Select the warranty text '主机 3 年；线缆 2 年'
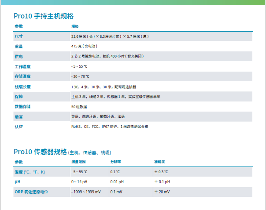 click(87, 97)
